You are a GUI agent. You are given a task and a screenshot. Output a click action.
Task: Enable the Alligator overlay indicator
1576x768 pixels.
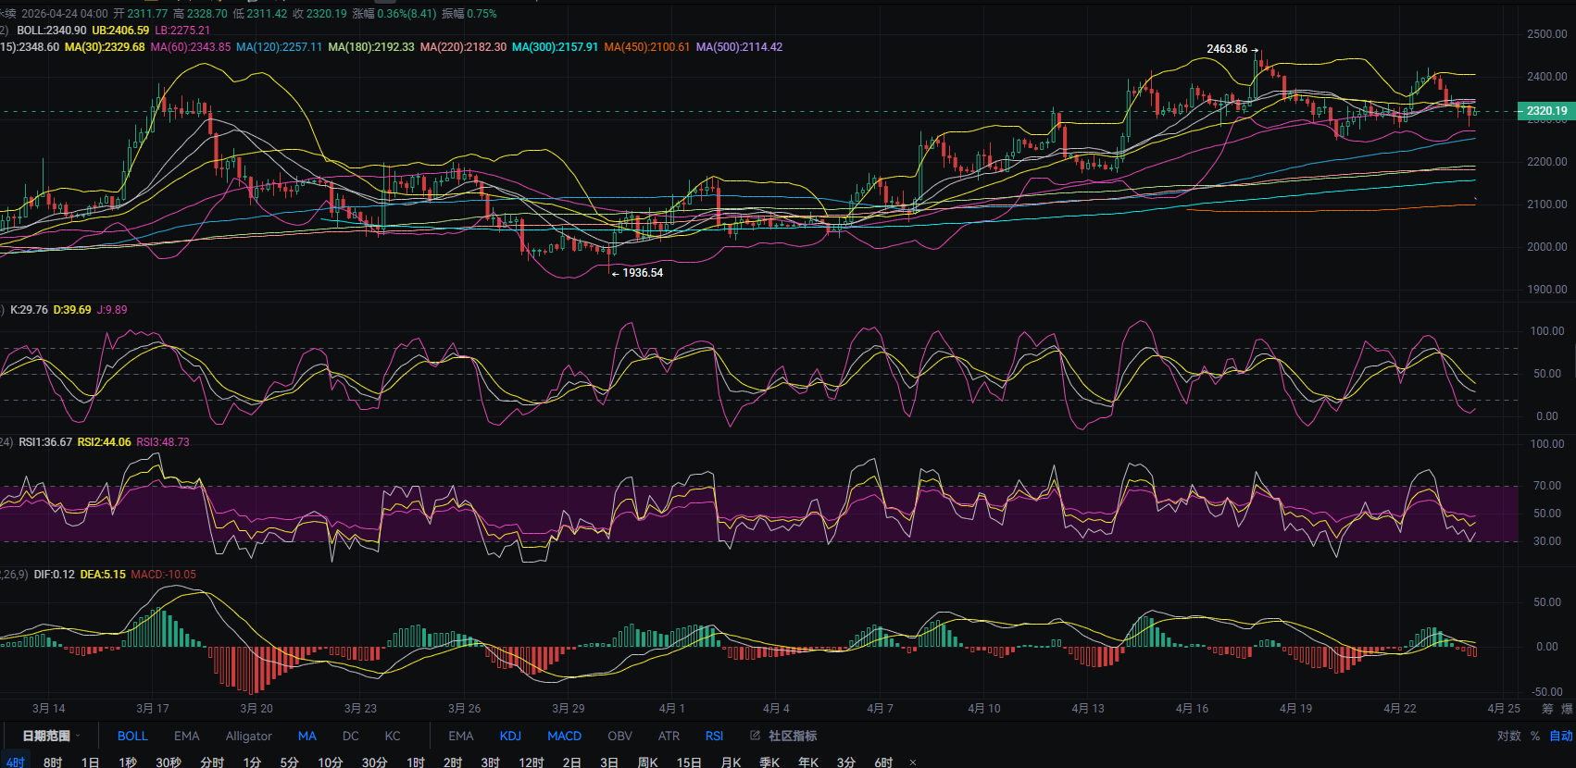tap(248, 736)
